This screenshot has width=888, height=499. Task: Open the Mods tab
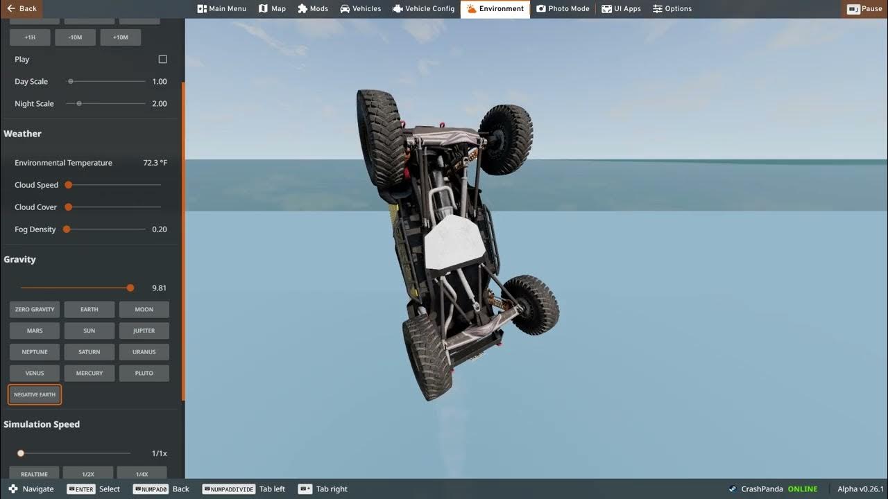tap(313, 8)
